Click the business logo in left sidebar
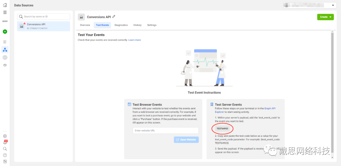This screenshot has height=166, width=341. click(5, 21)
